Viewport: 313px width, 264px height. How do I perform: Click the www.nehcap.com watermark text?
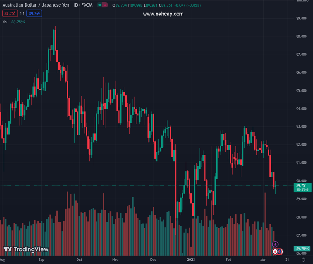[x=163, y=14]
